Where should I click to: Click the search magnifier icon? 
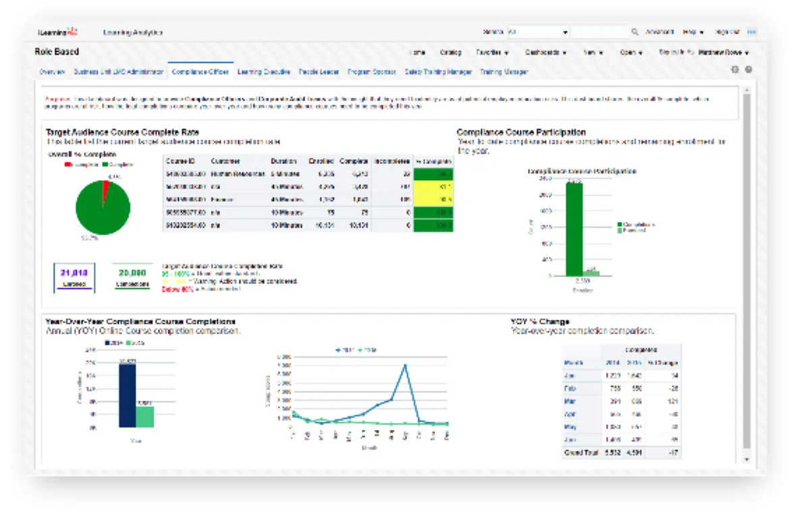[x=634, y=32]
